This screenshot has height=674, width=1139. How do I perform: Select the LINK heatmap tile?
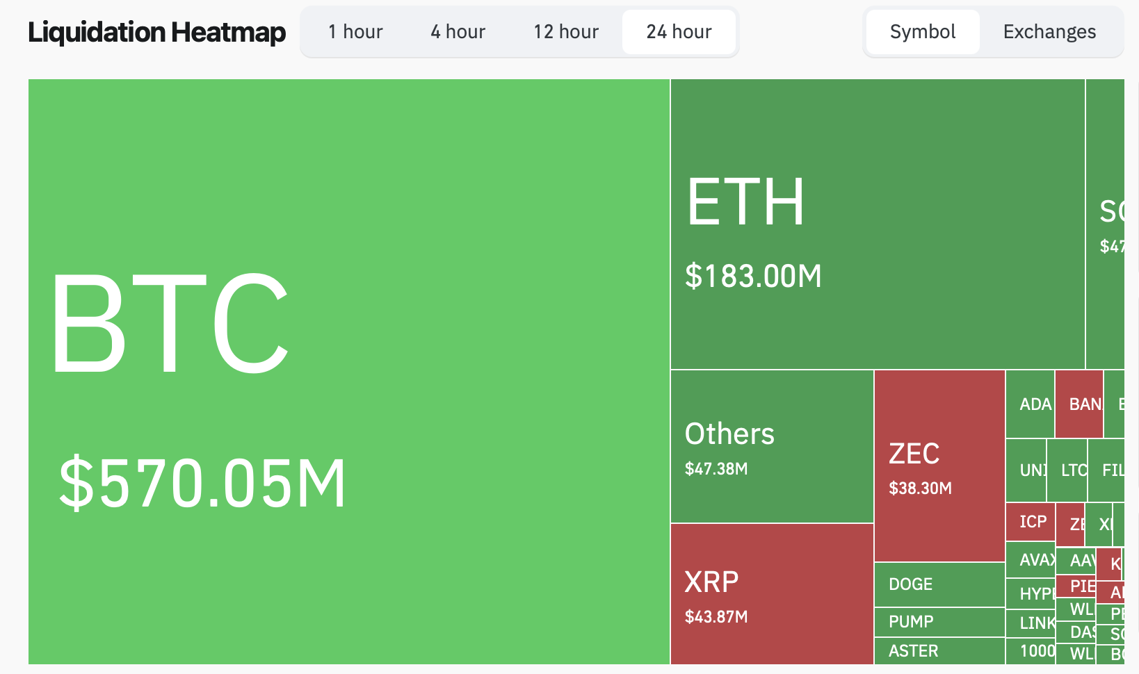pyautogui.click(x=1031, y=623)
